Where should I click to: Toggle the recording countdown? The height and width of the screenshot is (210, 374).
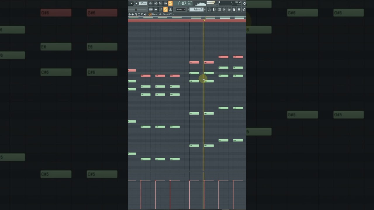pos(160,3)
